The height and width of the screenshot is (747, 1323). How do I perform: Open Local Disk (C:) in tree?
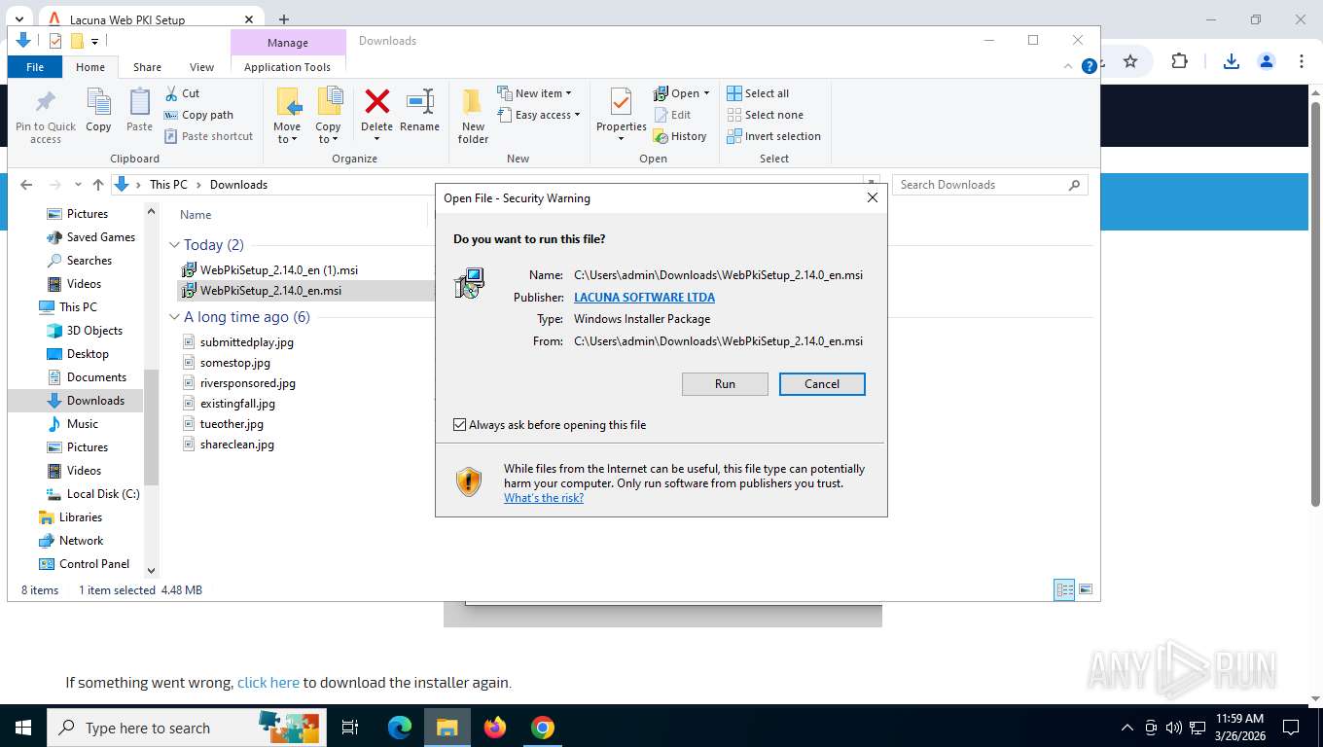pyautogui.click(x=103, y=494)
